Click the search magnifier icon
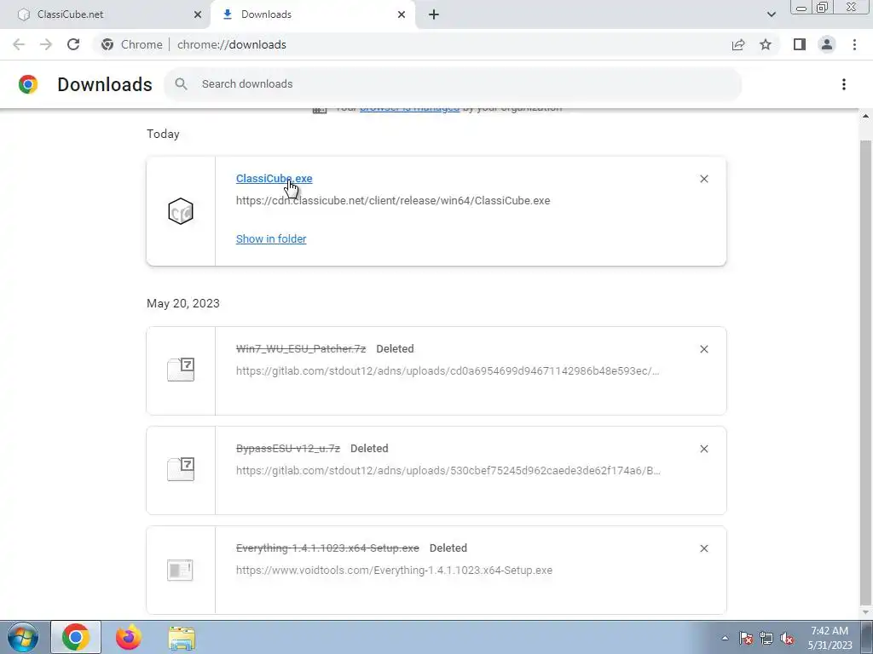 point(181,84)
